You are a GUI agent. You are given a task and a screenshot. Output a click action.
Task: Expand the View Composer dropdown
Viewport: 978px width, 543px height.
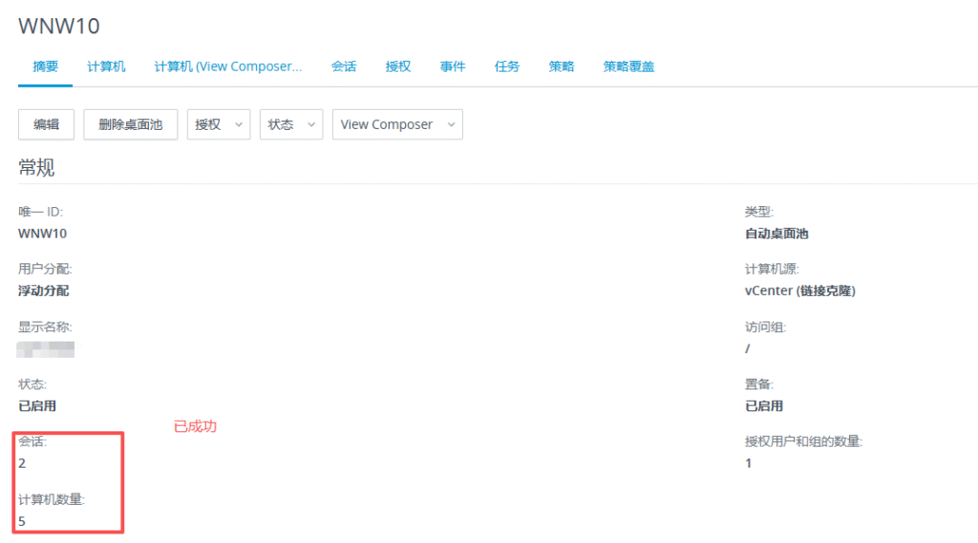click(397, 124)
